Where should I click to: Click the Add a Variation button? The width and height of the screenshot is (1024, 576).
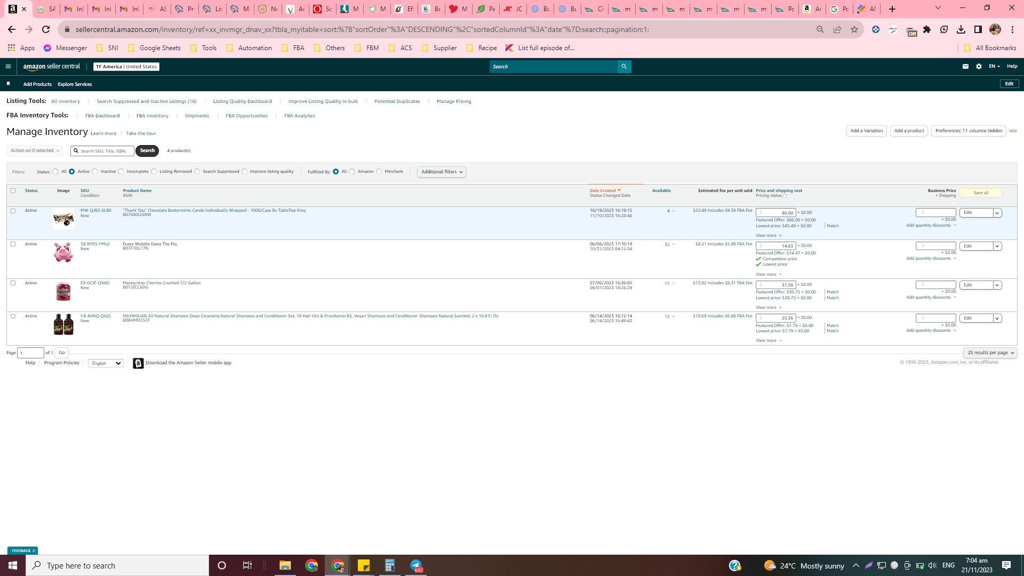867,131
